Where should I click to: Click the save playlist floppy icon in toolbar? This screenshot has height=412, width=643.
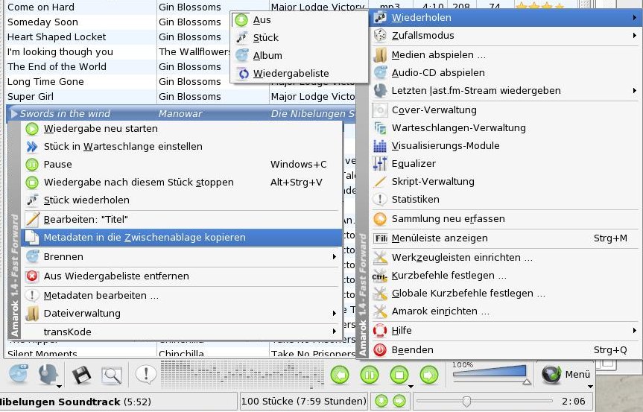tap(81, 375)
